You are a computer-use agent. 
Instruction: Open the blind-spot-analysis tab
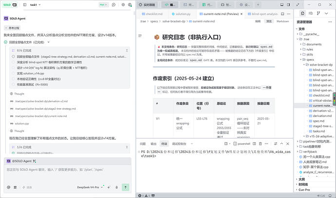263,14
